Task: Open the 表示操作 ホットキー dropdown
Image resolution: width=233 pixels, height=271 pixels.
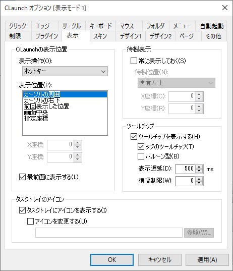Action: click(x=65, y=71)
